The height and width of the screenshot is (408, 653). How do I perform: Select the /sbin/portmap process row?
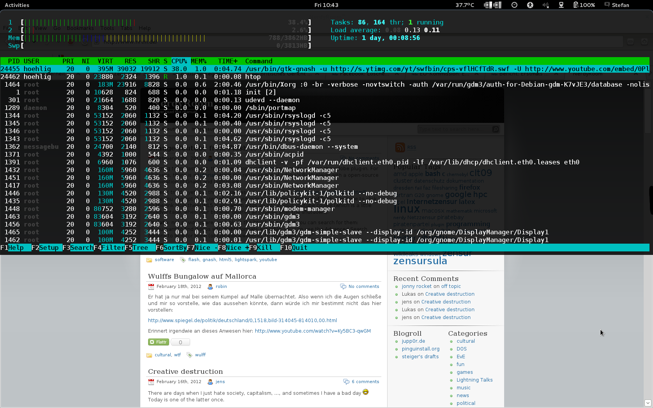(325, 108)
